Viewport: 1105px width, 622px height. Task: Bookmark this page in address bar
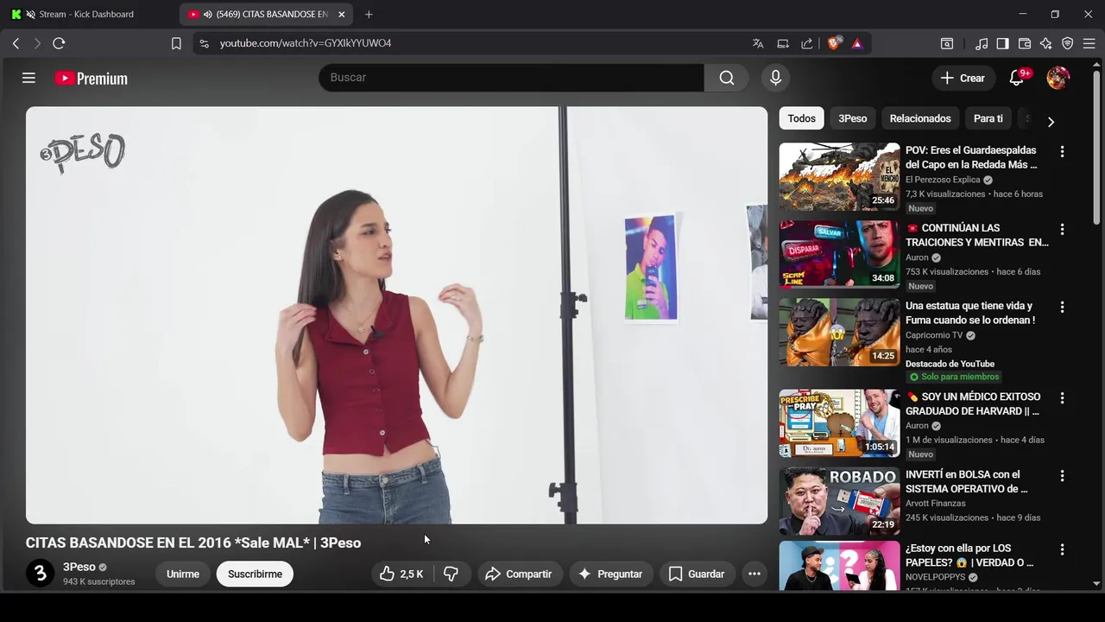pos(176,43)
